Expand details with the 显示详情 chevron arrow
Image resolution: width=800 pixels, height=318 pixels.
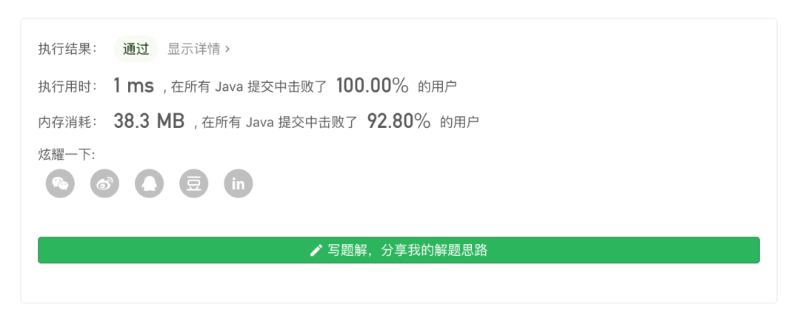coord(227,50)
